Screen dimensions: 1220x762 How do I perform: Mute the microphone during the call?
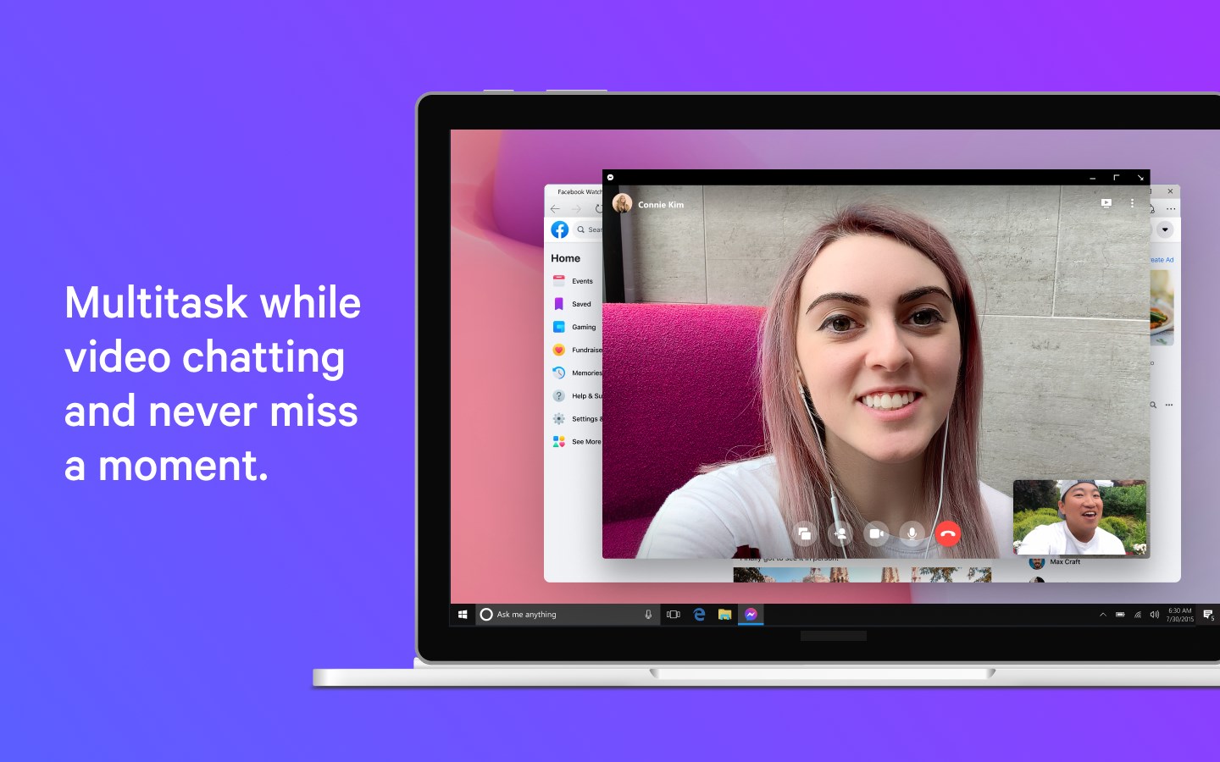pyautogui.click(x=912, y=534)
